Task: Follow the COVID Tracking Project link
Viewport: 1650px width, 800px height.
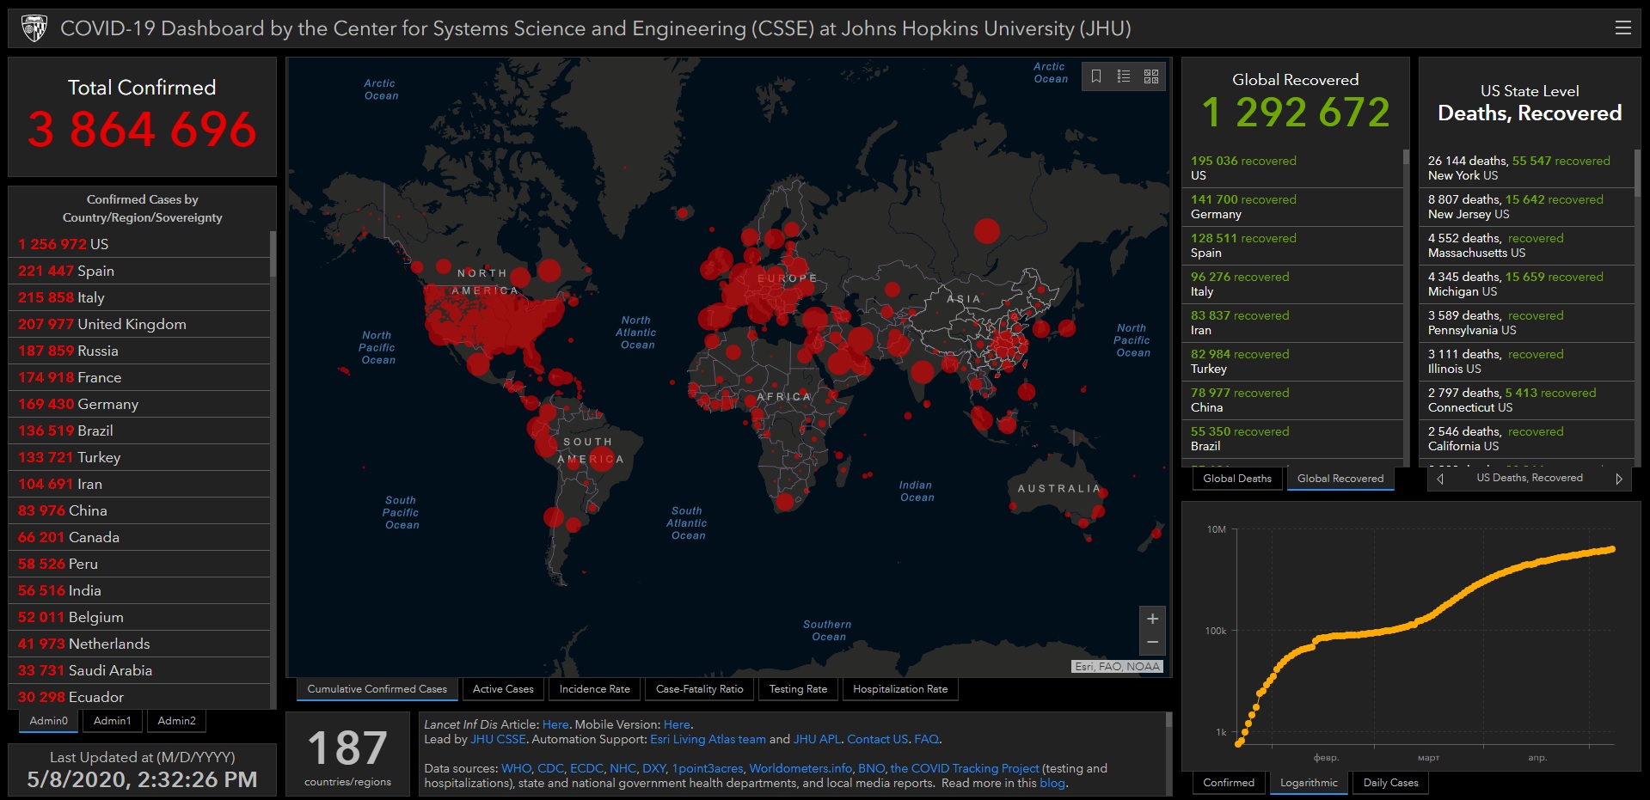Action: [x=965, y=768]
